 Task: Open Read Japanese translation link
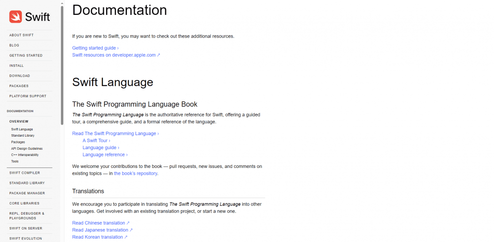tap(102, 230)
